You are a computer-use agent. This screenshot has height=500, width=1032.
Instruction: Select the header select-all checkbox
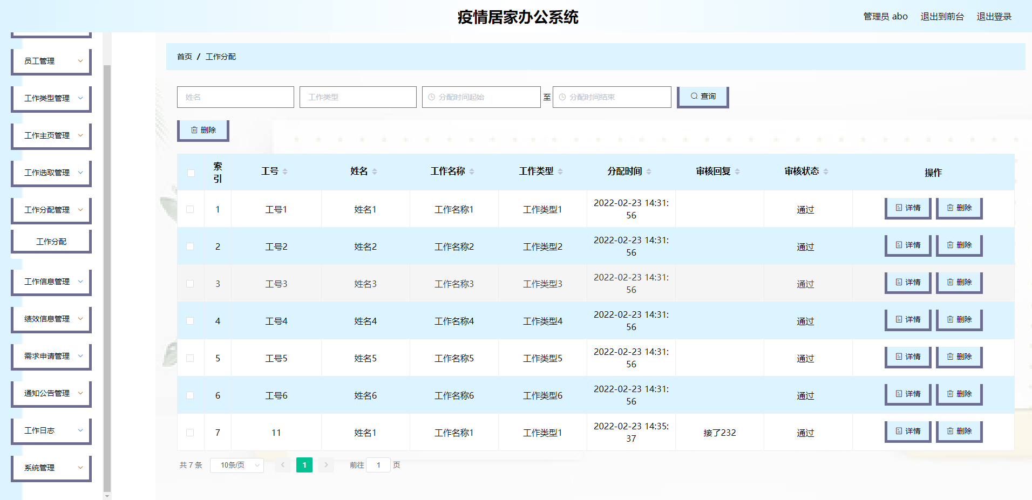click(191, 173)
